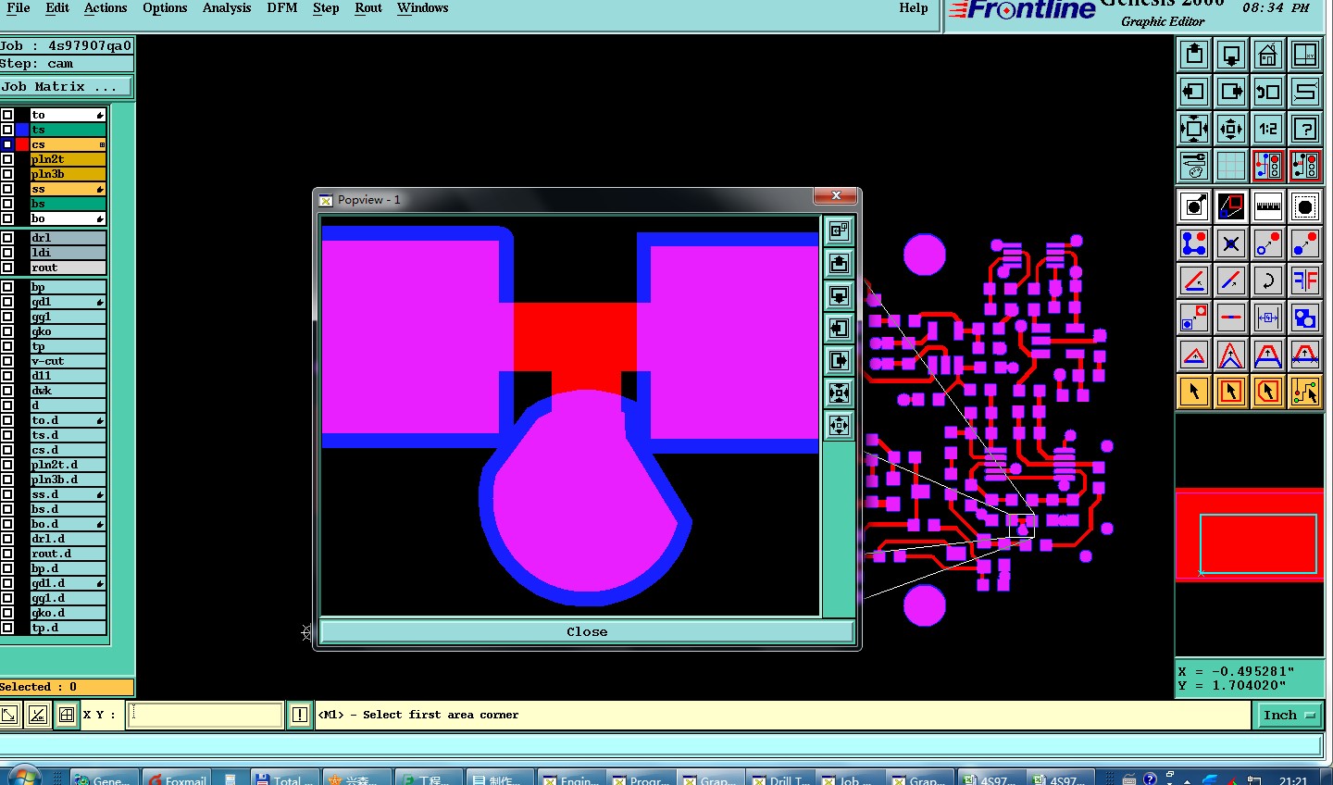Toggle checkbox for layer 'drl'
The width and height of the screenshot is (1333, 785).
[7, 238]
